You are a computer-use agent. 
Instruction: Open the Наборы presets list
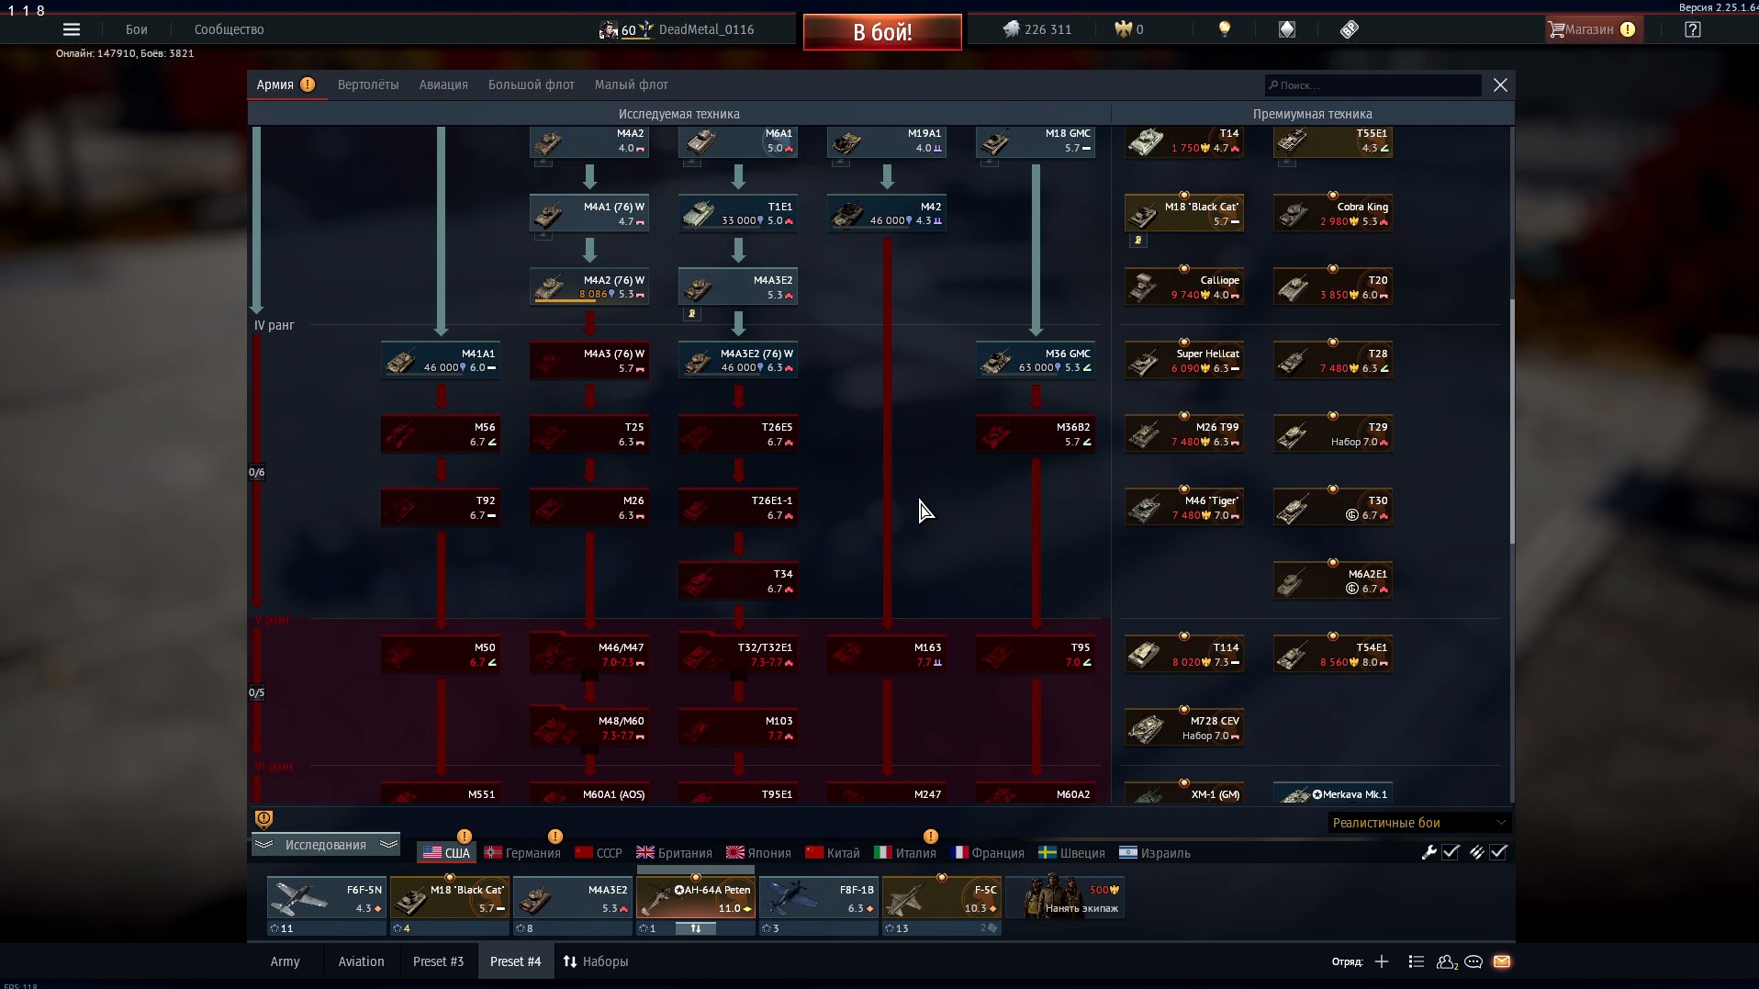pos(596,961)
